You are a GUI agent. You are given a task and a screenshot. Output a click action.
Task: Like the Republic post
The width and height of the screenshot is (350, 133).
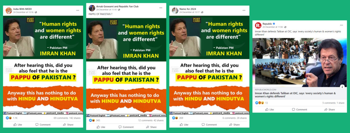(x=270, y=110)
